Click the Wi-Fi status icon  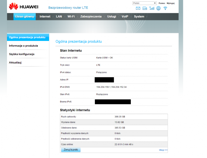[x=165, y=8]
